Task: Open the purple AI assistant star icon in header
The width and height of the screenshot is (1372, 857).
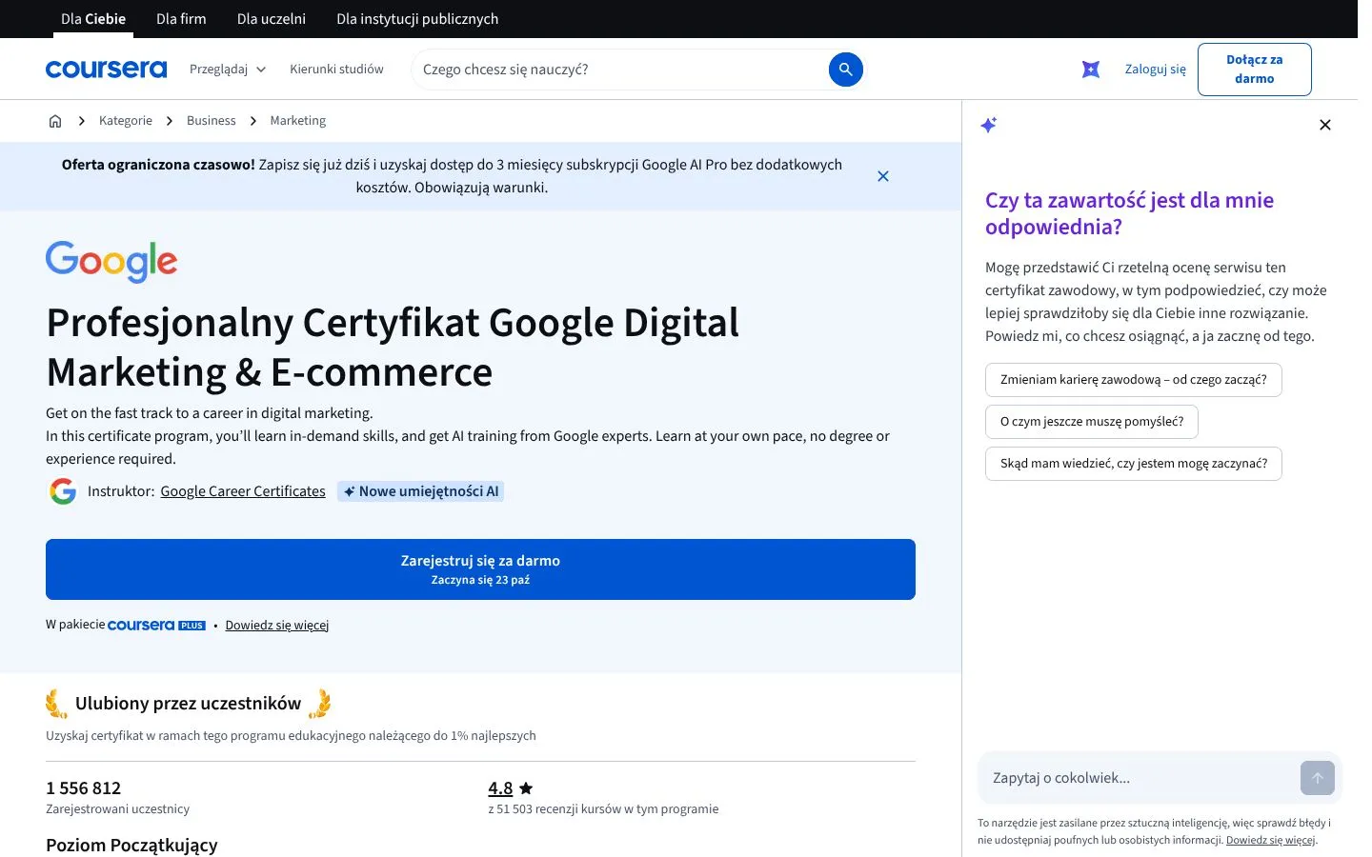Action: 1091,70
